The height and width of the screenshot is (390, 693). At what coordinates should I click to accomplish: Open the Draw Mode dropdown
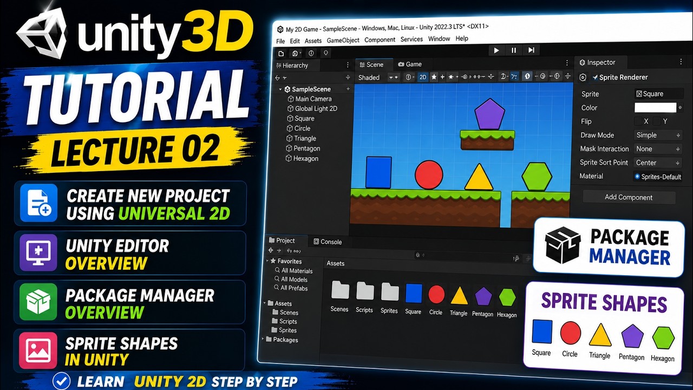(x=658, y=135)
